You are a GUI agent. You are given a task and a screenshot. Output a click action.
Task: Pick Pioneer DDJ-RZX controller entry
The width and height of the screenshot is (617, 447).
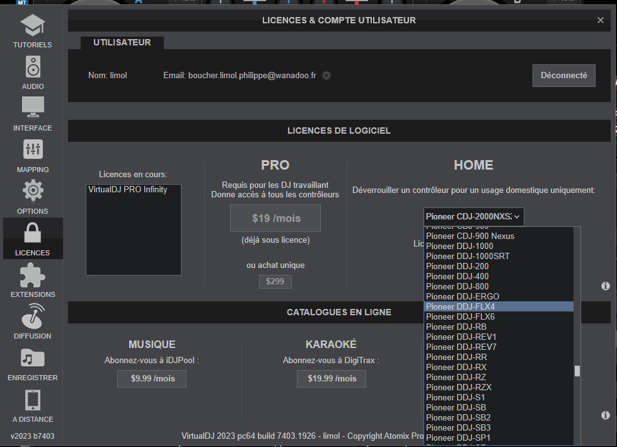pyautogui.click(x=499, y=388)
